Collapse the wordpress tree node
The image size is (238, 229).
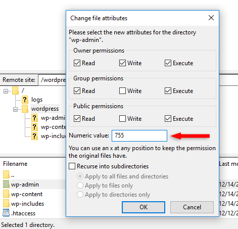(x=15, y=110)
